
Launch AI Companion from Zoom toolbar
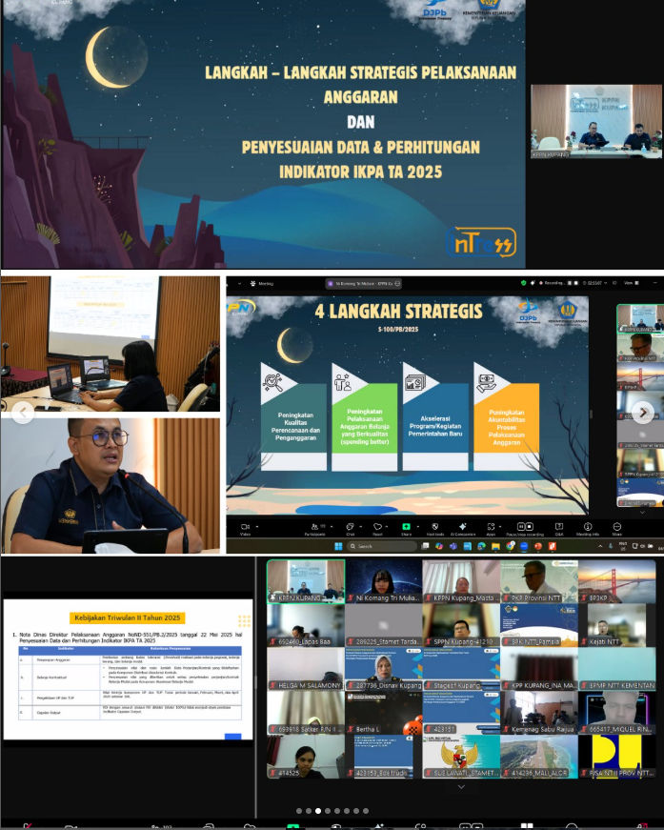[x=463, y=527]
